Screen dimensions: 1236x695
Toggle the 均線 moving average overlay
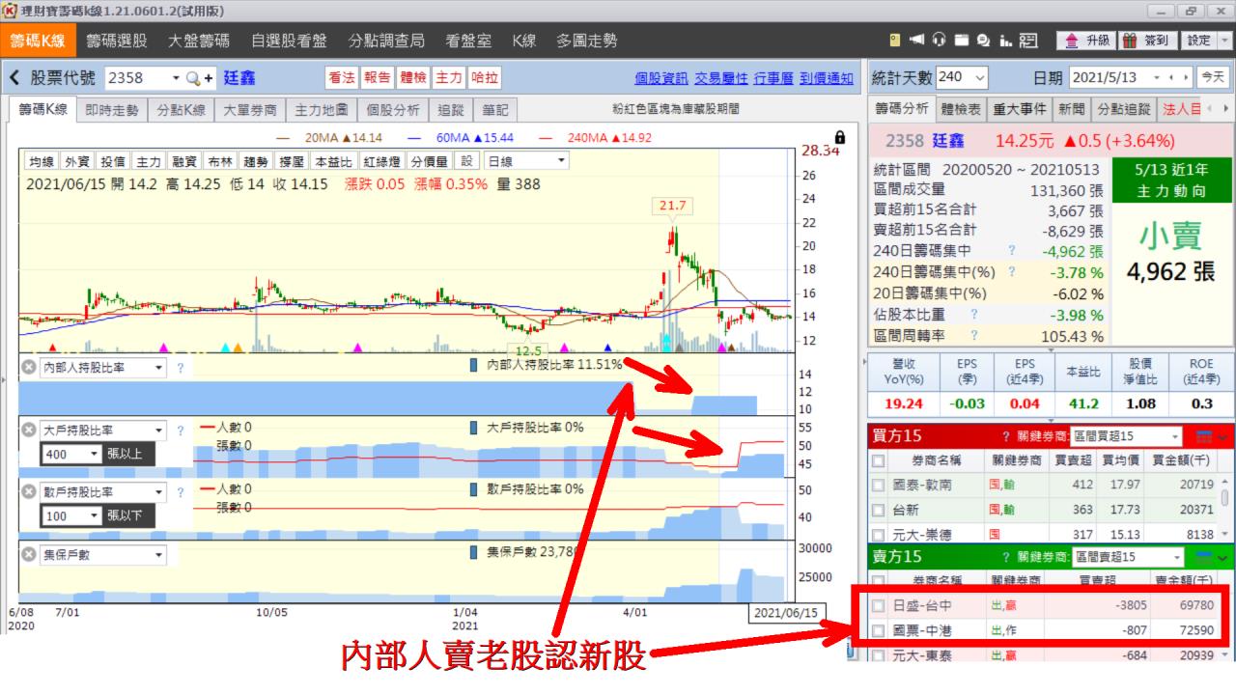coord(42,161)
